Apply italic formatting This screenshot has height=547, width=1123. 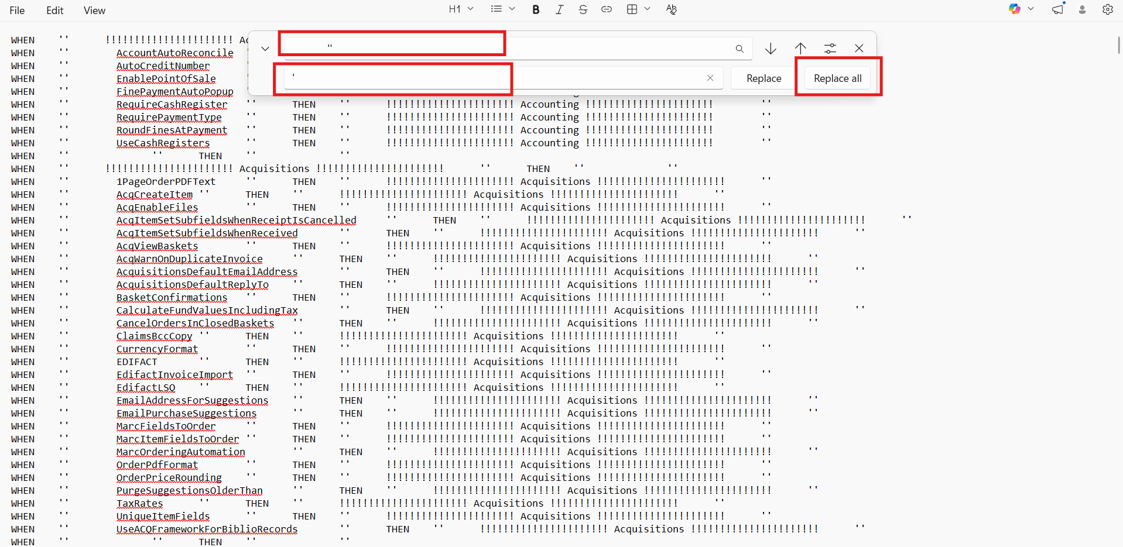(559, 9)
